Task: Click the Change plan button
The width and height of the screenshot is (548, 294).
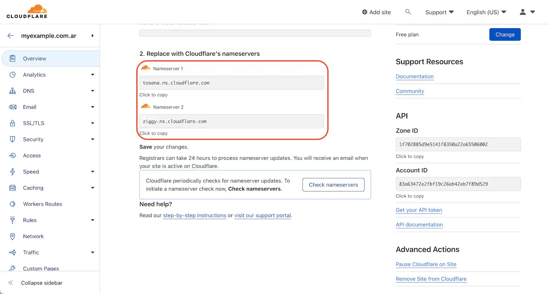Action: click(x=505, y=34)
